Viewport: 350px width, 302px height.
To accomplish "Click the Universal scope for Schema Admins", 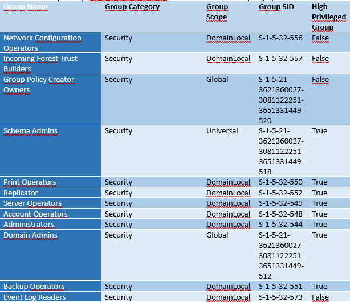I will click(x=222, y=131).
